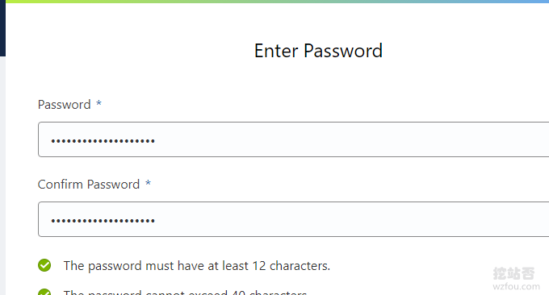Click empty right area of Confirm Password field
Image resolution: width=549 pixels, height=295 pixels.
[x=350, y=219]
